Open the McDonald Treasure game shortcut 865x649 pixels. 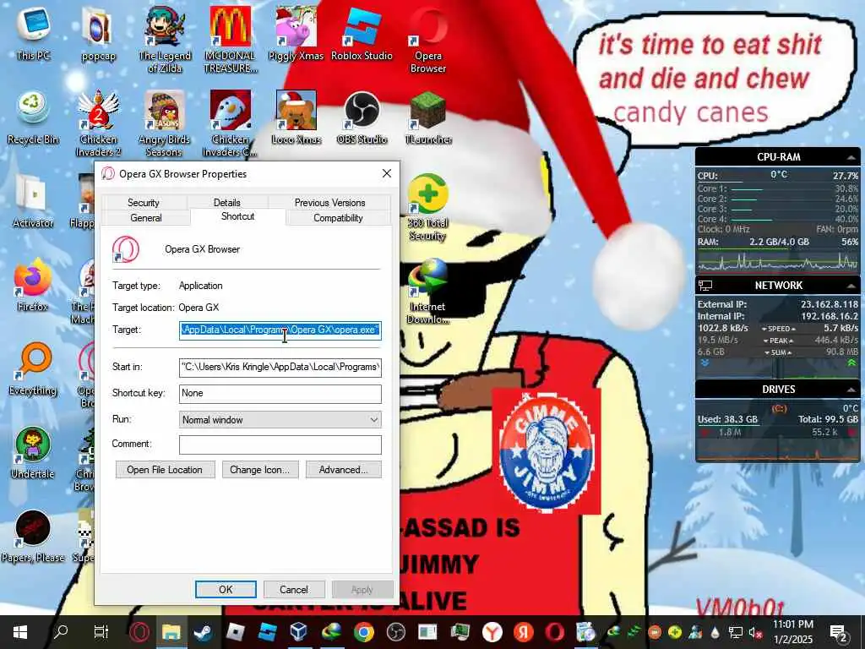point(230,39)
